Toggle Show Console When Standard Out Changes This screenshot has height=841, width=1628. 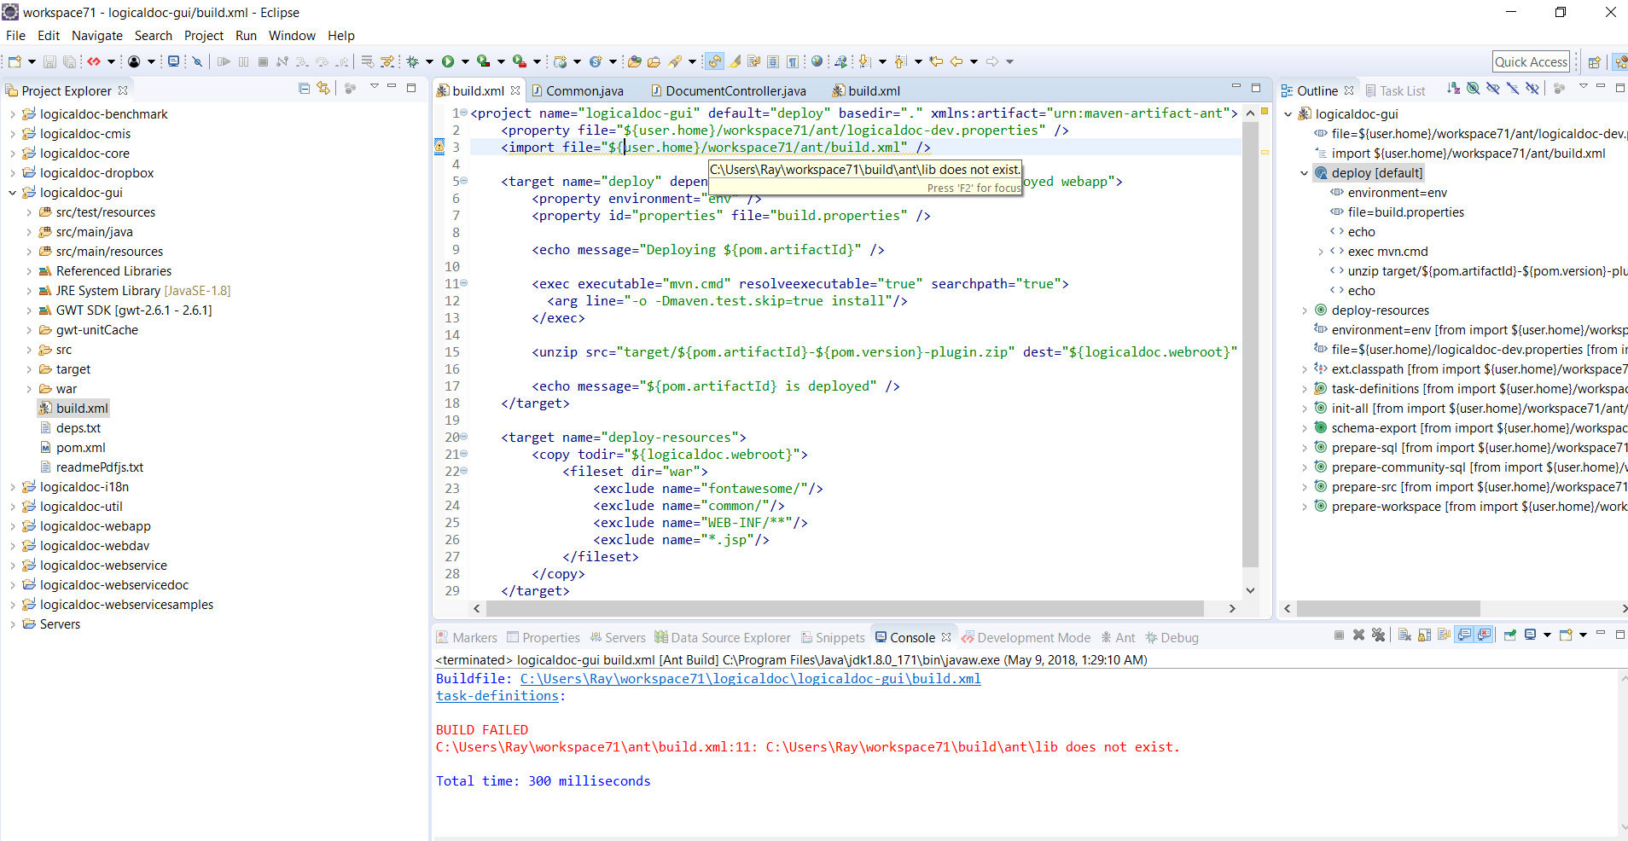[x=1464, y=635]
